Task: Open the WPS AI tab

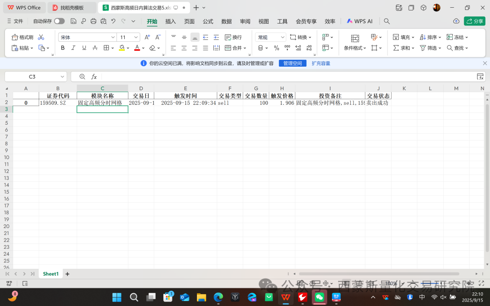Action: (x=360, y=21)
